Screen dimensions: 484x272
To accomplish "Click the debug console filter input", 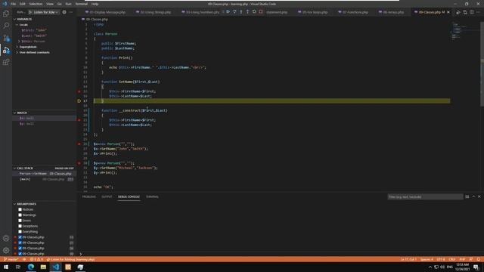I will coord(425,196).
